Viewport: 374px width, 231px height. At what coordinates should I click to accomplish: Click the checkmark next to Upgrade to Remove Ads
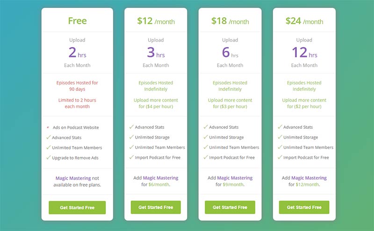point(49,157)
